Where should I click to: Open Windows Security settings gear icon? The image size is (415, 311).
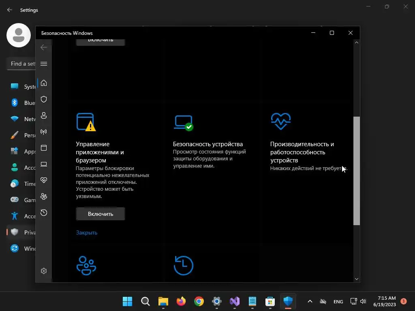pos(44,271)
